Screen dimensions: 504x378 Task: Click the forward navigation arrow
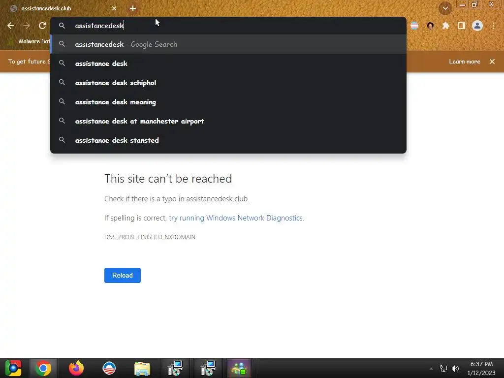(27, 26)
